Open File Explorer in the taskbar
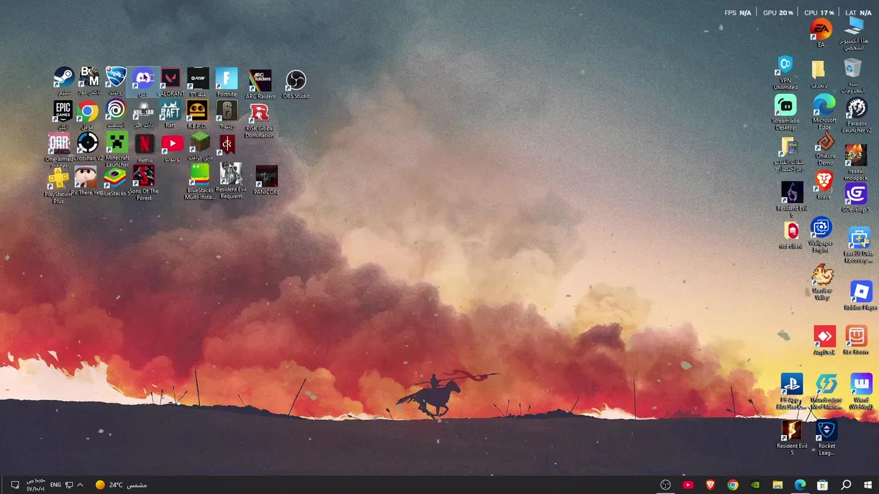The height and width of the screenshot is (494, 879). click(777, 485)
